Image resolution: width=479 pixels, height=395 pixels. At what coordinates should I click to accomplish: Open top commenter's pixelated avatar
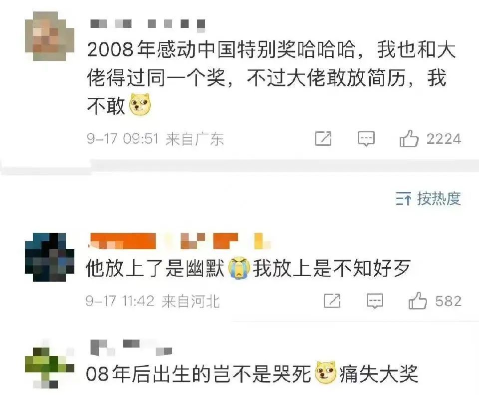pos(49,36)
